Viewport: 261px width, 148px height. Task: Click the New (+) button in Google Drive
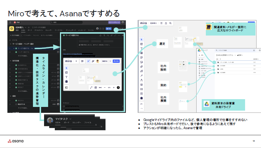click(x=201, y=55)
